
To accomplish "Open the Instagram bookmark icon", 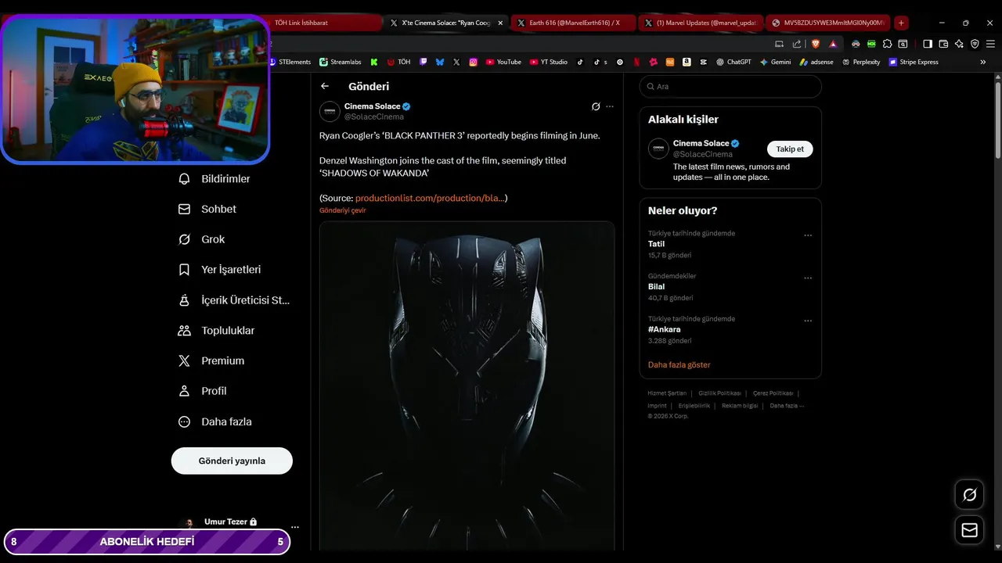I will pyautogui.click(x=474, y=62).
